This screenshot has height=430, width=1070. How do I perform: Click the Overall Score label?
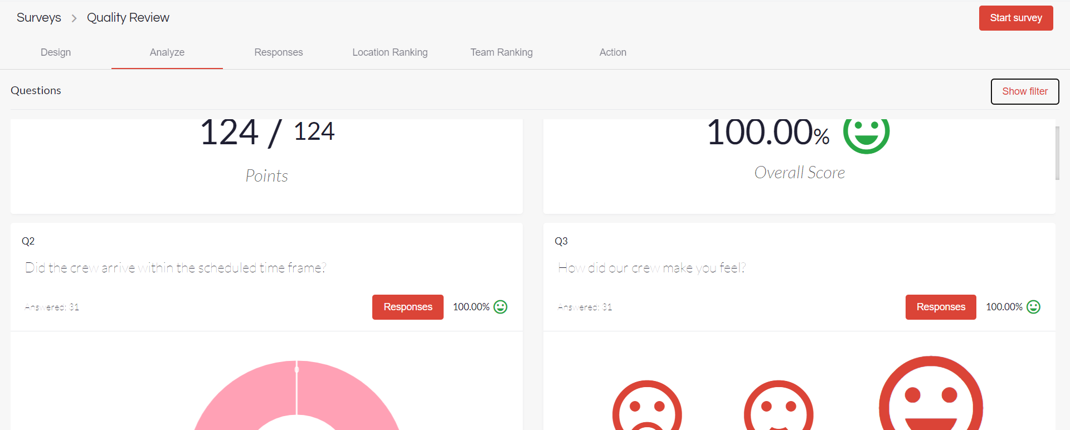coord(800,173)
